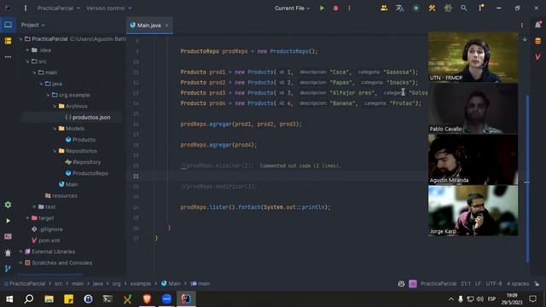Open the Version control dropdown
Viewport: 546px width, 307px height.
click(109, 8)
